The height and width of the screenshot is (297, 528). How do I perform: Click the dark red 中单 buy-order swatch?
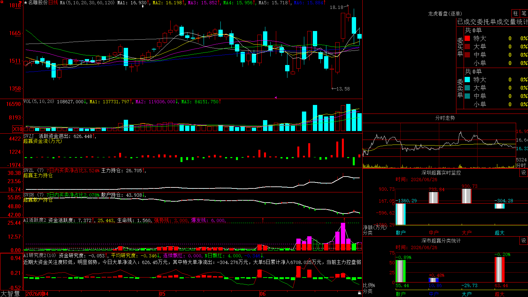pyautogui.click(x=467, y=55)
